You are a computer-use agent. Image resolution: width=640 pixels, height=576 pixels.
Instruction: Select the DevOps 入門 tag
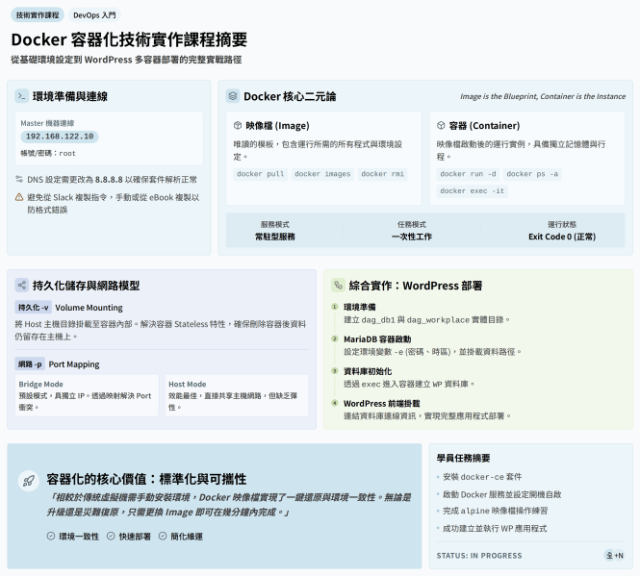click(94, 15)
